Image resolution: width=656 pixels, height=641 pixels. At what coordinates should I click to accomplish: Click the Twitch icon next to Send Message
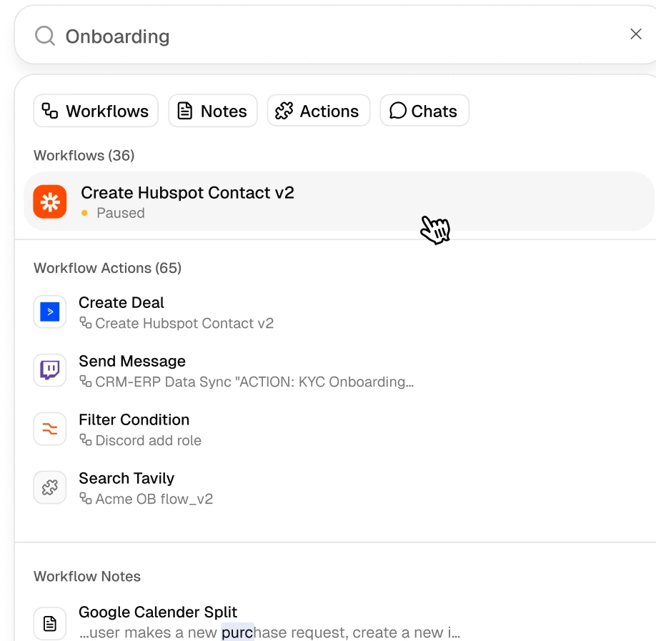pos(49,370)
